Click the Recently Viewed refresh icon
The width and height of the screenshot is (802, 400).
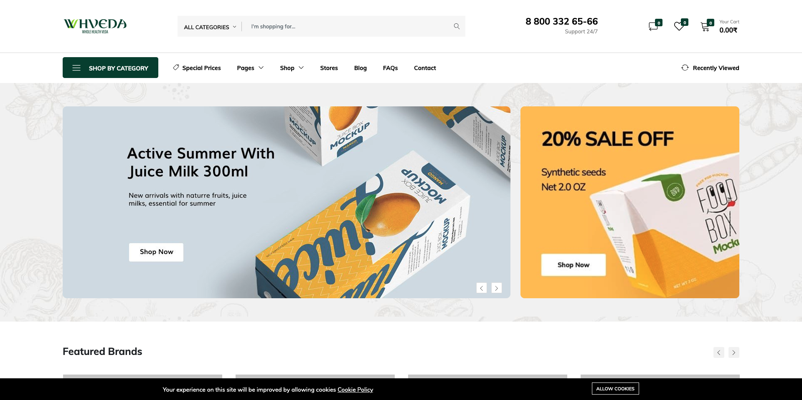pos(685,68)
